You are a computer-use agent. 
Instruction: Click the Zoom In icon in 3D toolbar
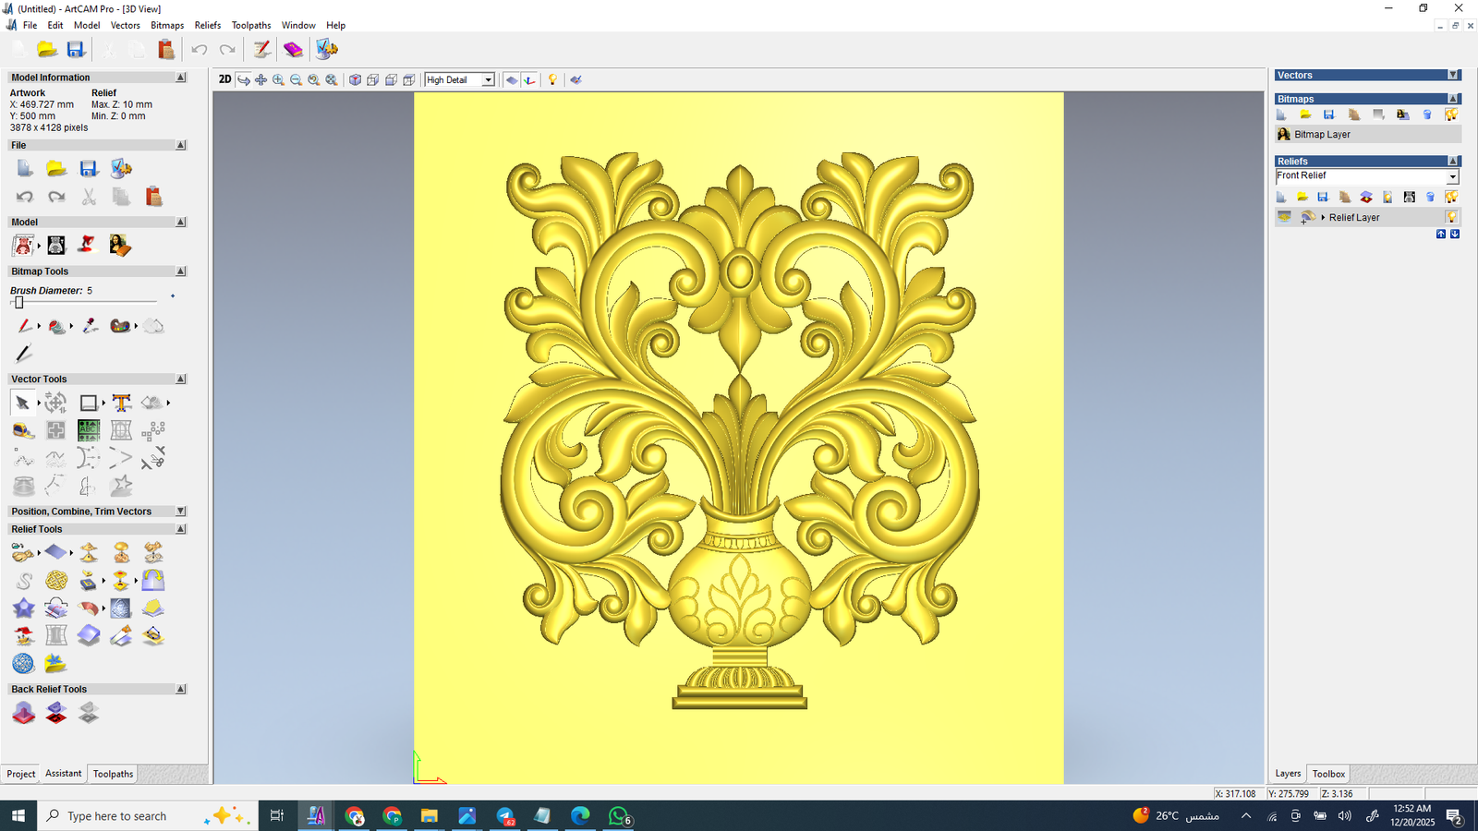pos(278,80)
